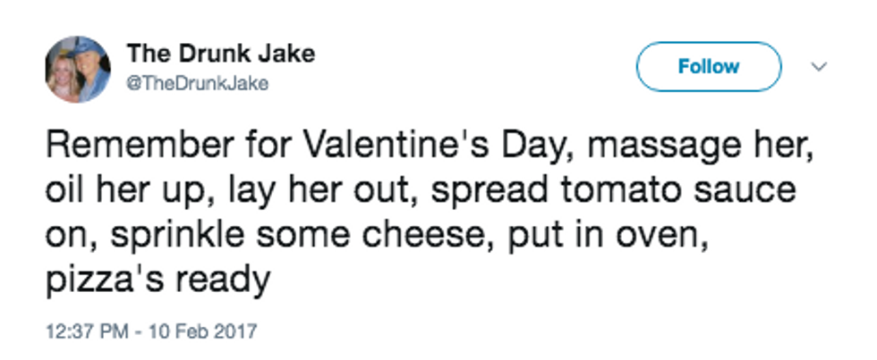Click the display name The Drunk Jake
Viewport: 877px width, 360px height.
pos(221,54)
